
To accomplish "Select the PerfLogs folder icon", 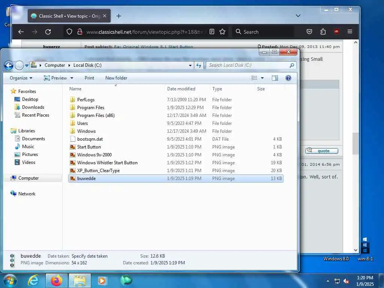I will 72,100.
